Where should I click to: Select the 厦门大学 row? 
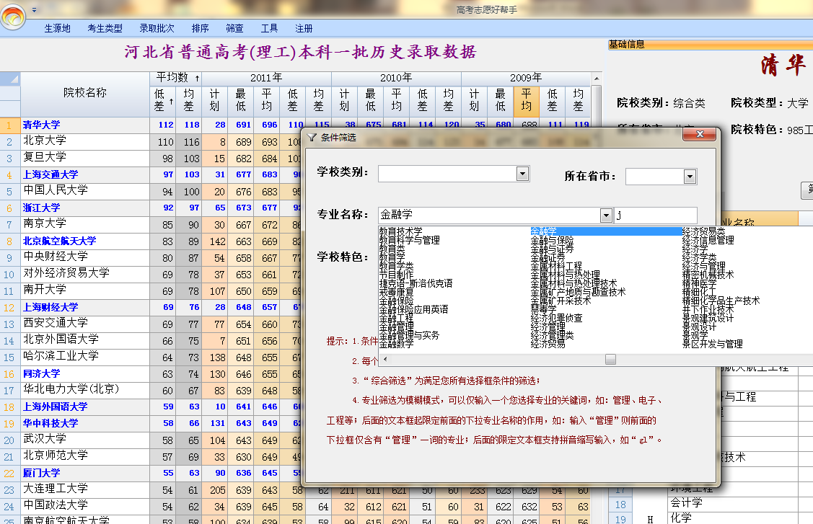click(x=84, y=474)
